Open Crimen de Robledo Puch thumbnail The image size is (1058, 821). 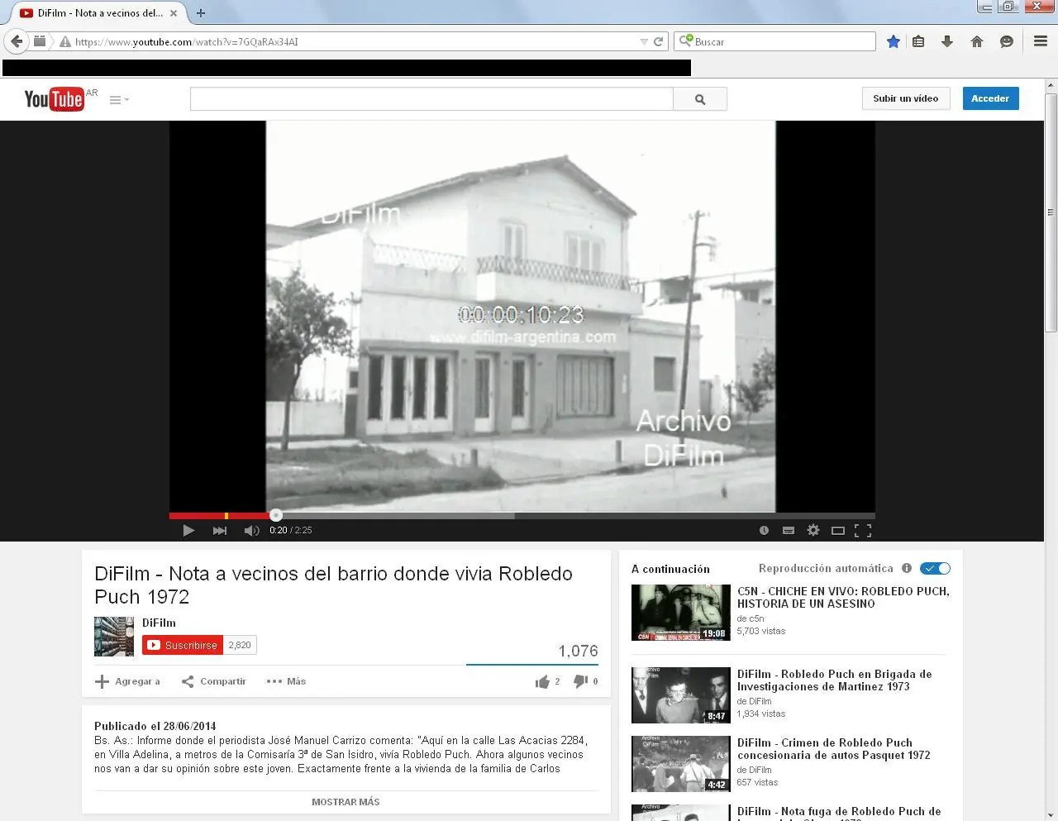(681, 764)
